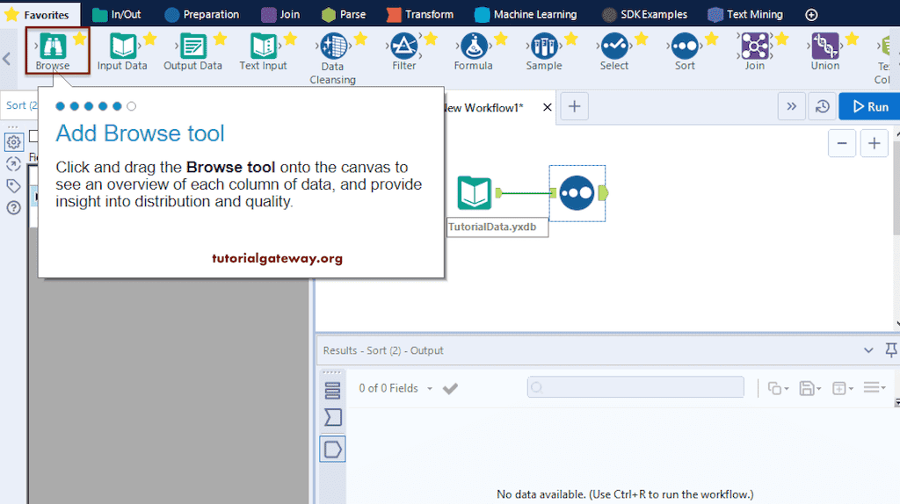The height and width of the screenshot is (504, 900).
Task: Pin the Results window
Action: click(891, 350)
